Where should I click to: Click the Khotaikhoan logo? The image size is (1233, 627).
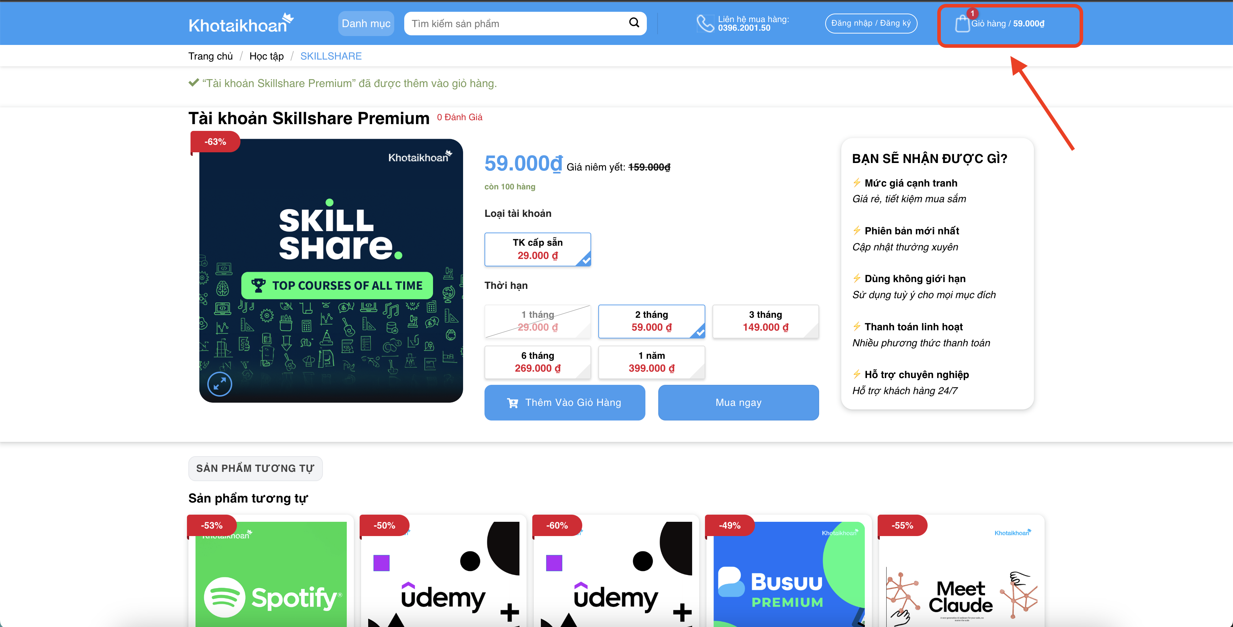(x=241, y=23)
